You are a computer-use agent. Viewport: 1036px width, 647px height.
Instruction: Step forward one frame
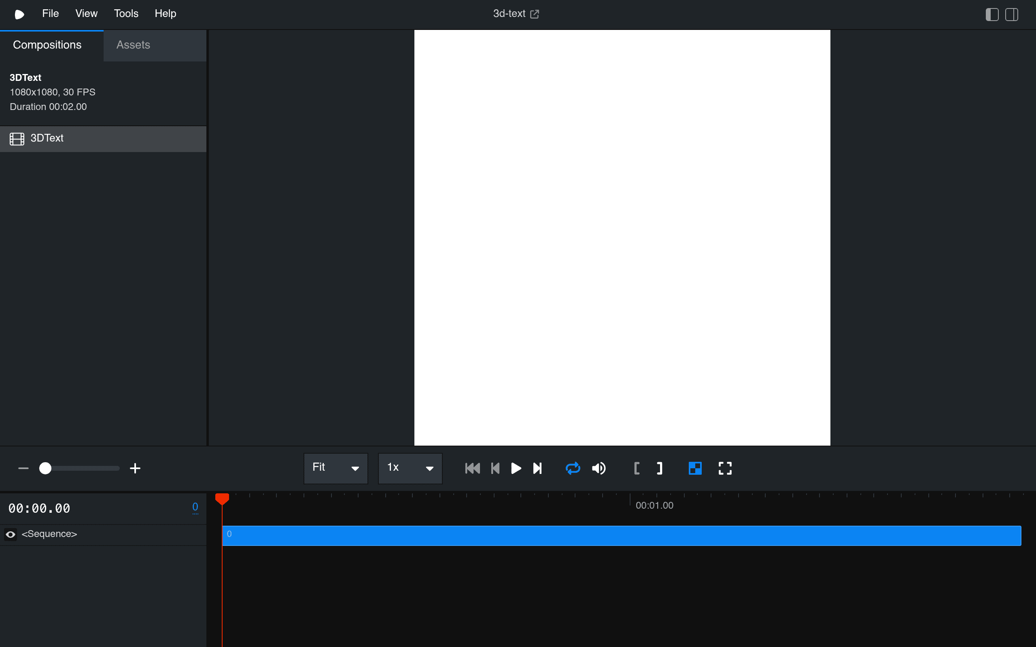point(538,469)
